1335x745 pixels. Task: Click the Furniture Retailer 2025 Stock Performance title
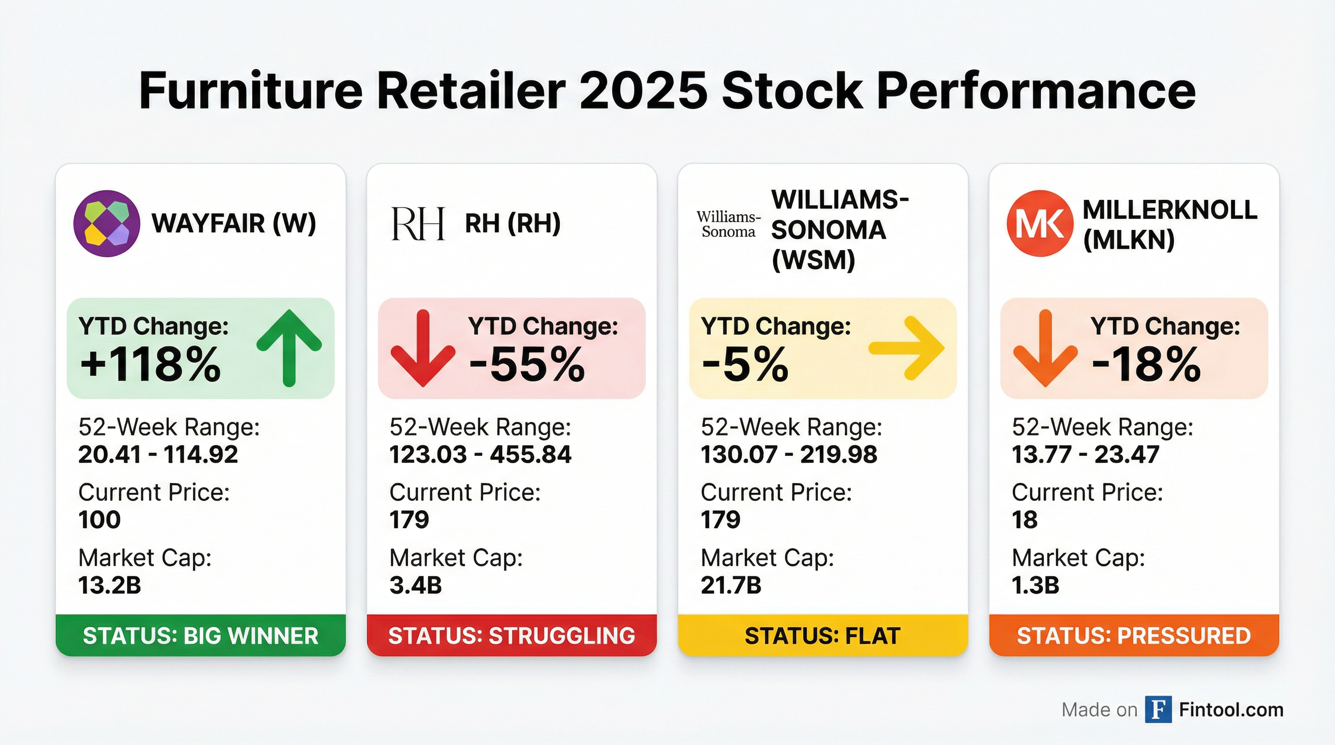click(667, 91)
